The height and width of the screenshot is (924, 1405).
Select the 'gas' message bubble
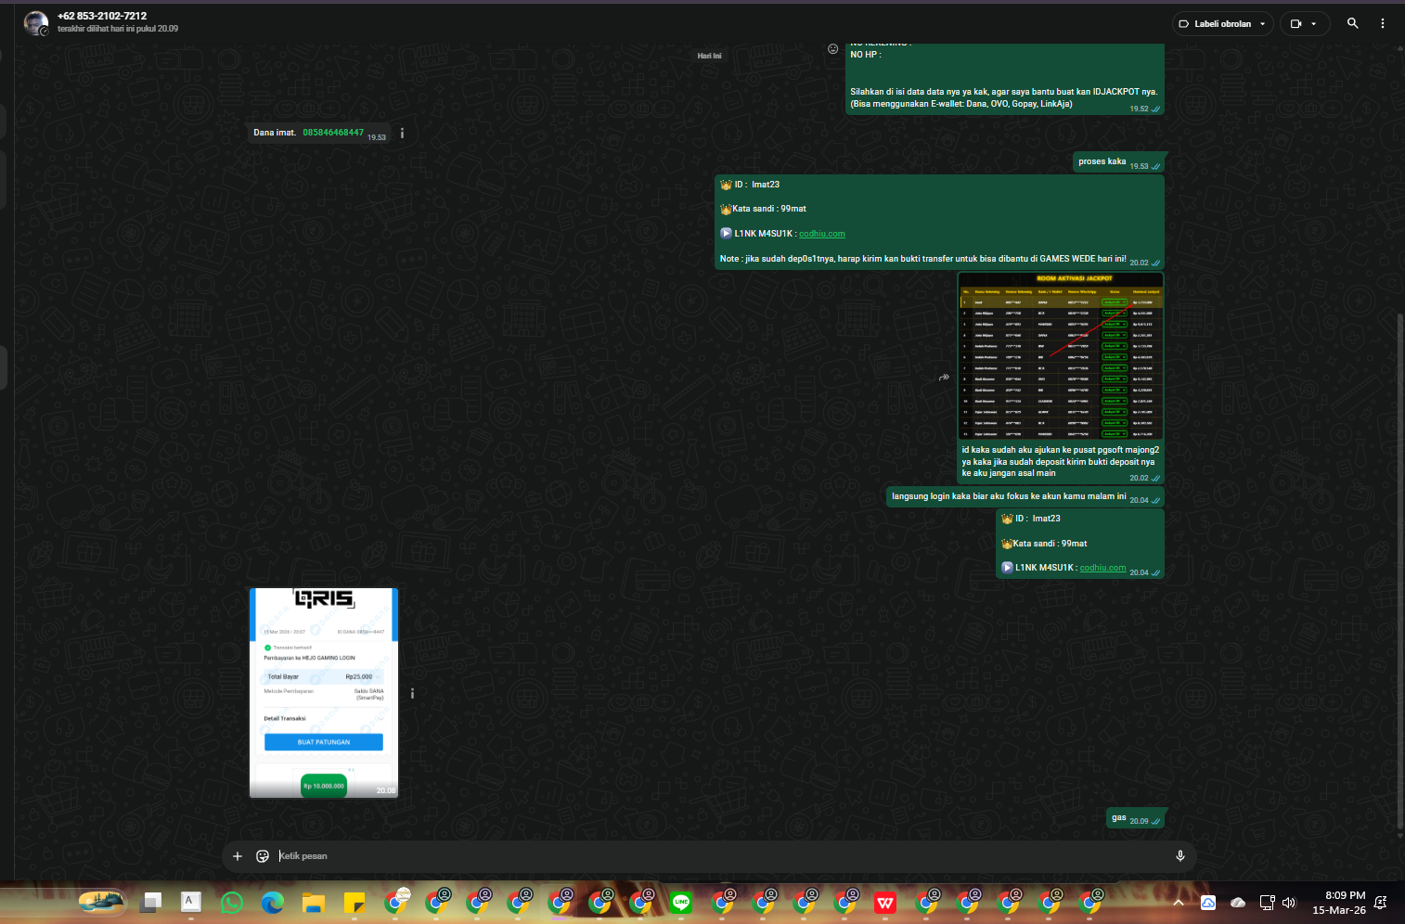[x=1136, y=818]
